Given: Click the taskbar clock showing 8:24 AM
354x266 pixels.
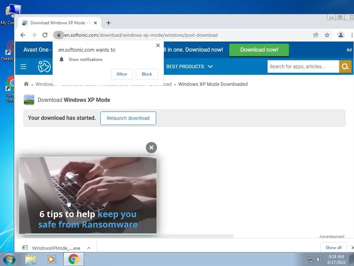Looking at the screenshot, I should tap(336, 259).
